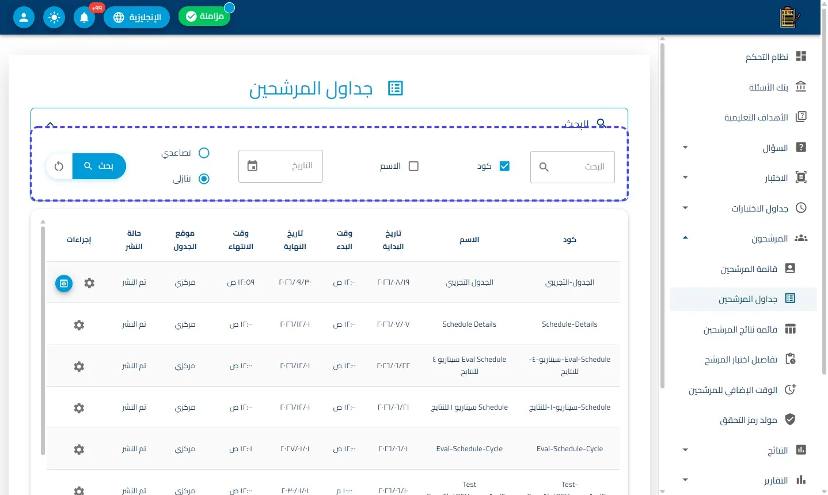The width and height of the screenshot is (828, 495).
Task: Switch language via الإنجليزية button
Action: (136, 17)
